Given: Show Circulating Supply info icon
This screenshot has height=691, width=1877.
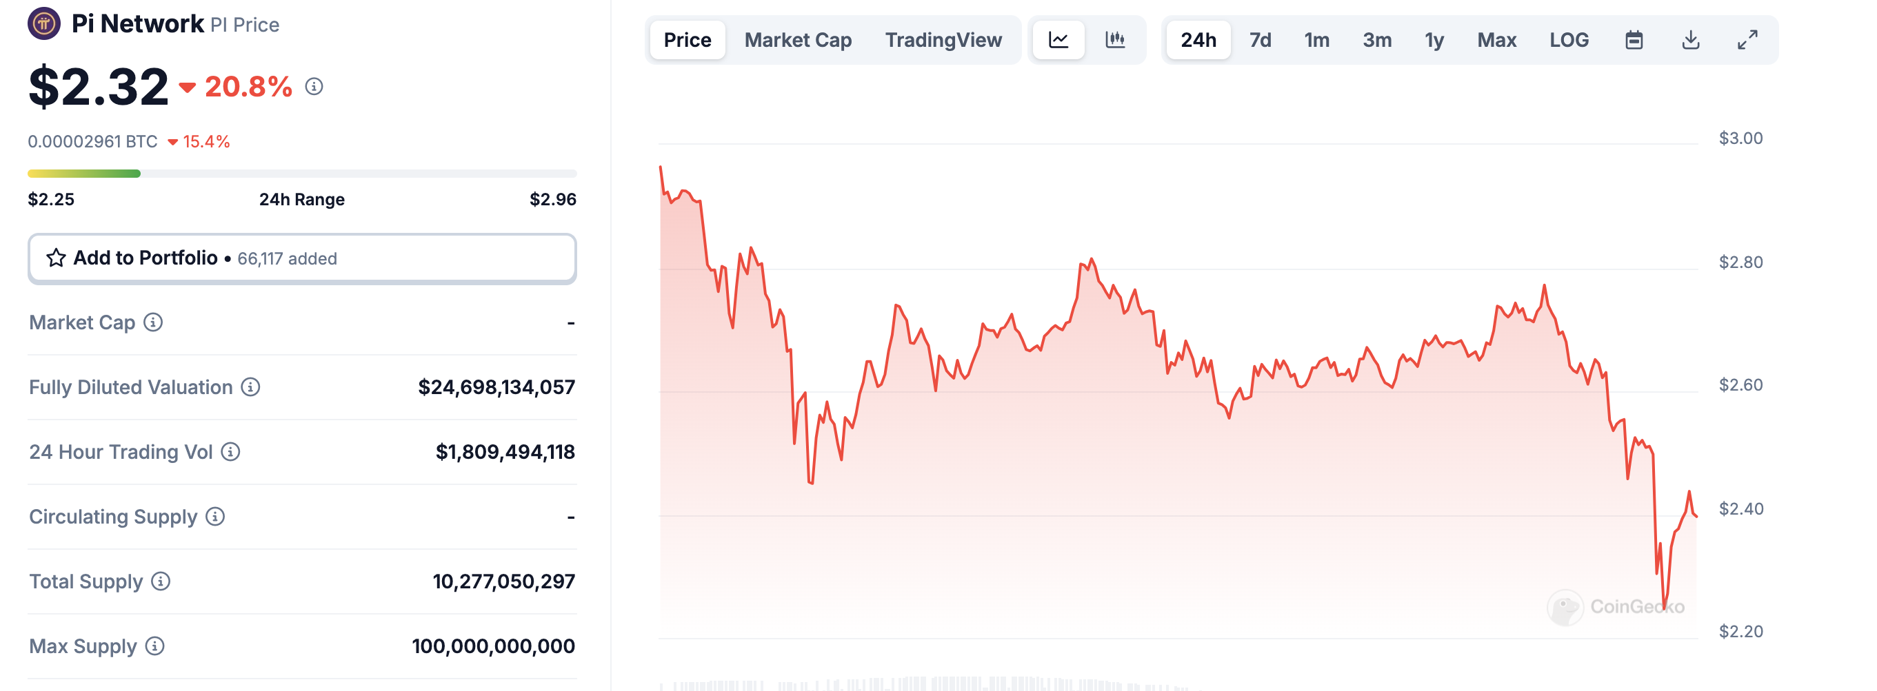Looking at the screenshot, I should click(215, 516).
